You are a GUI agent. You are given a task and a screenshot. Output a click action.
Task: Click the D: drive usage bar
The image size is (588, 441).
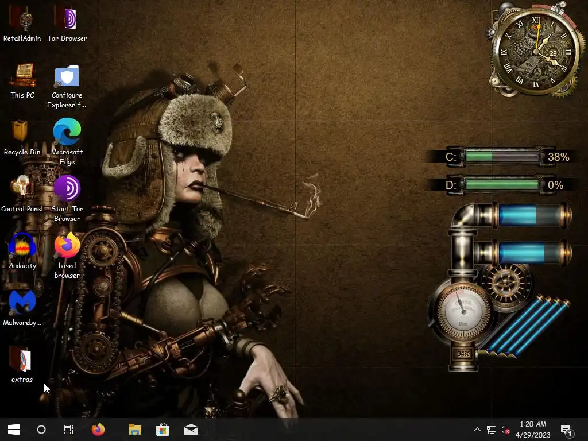502,184
